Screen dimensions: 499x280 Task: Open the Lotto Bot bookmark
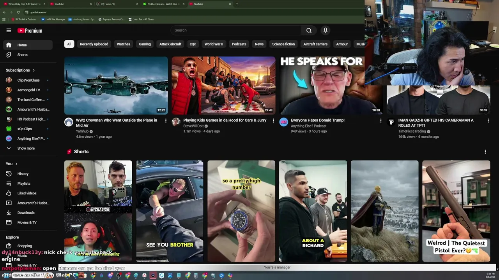point(142,19)
